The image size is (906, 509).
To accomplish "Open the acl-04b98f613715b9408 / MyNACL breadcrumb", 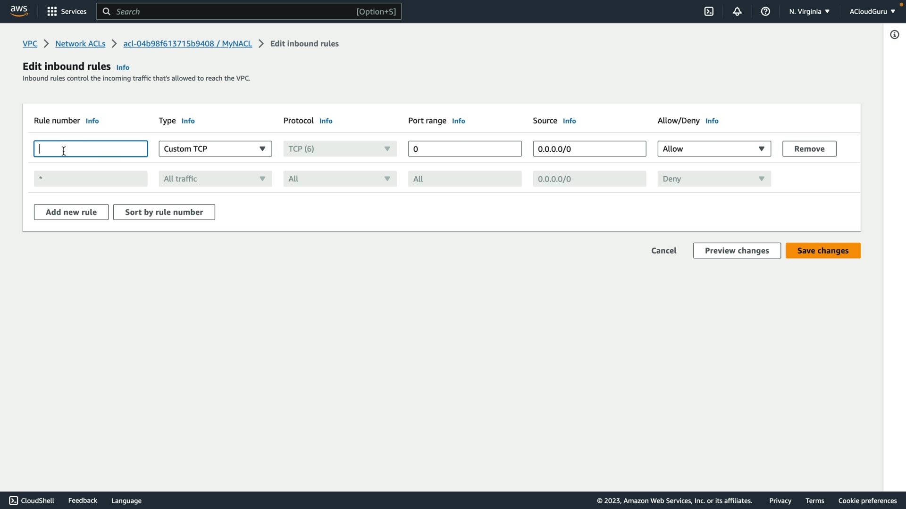I will coord(187,43).
